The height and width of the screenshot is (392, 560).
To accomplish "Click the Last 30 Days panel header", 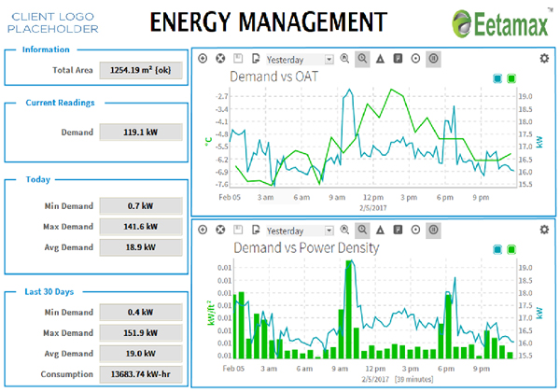I will 49,292.
